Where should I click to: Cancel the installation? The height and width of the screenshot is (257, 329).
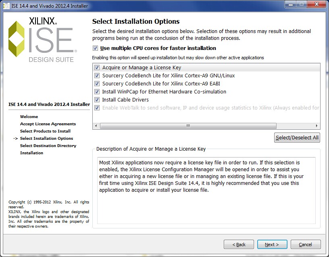305,245
